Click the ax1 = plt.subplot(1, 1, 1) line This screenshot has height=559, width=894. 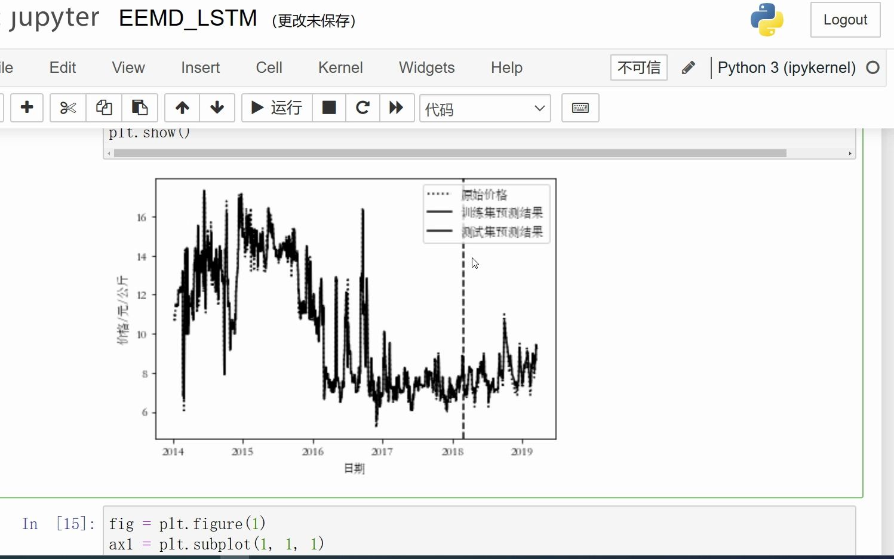click(x=217, y=544)
